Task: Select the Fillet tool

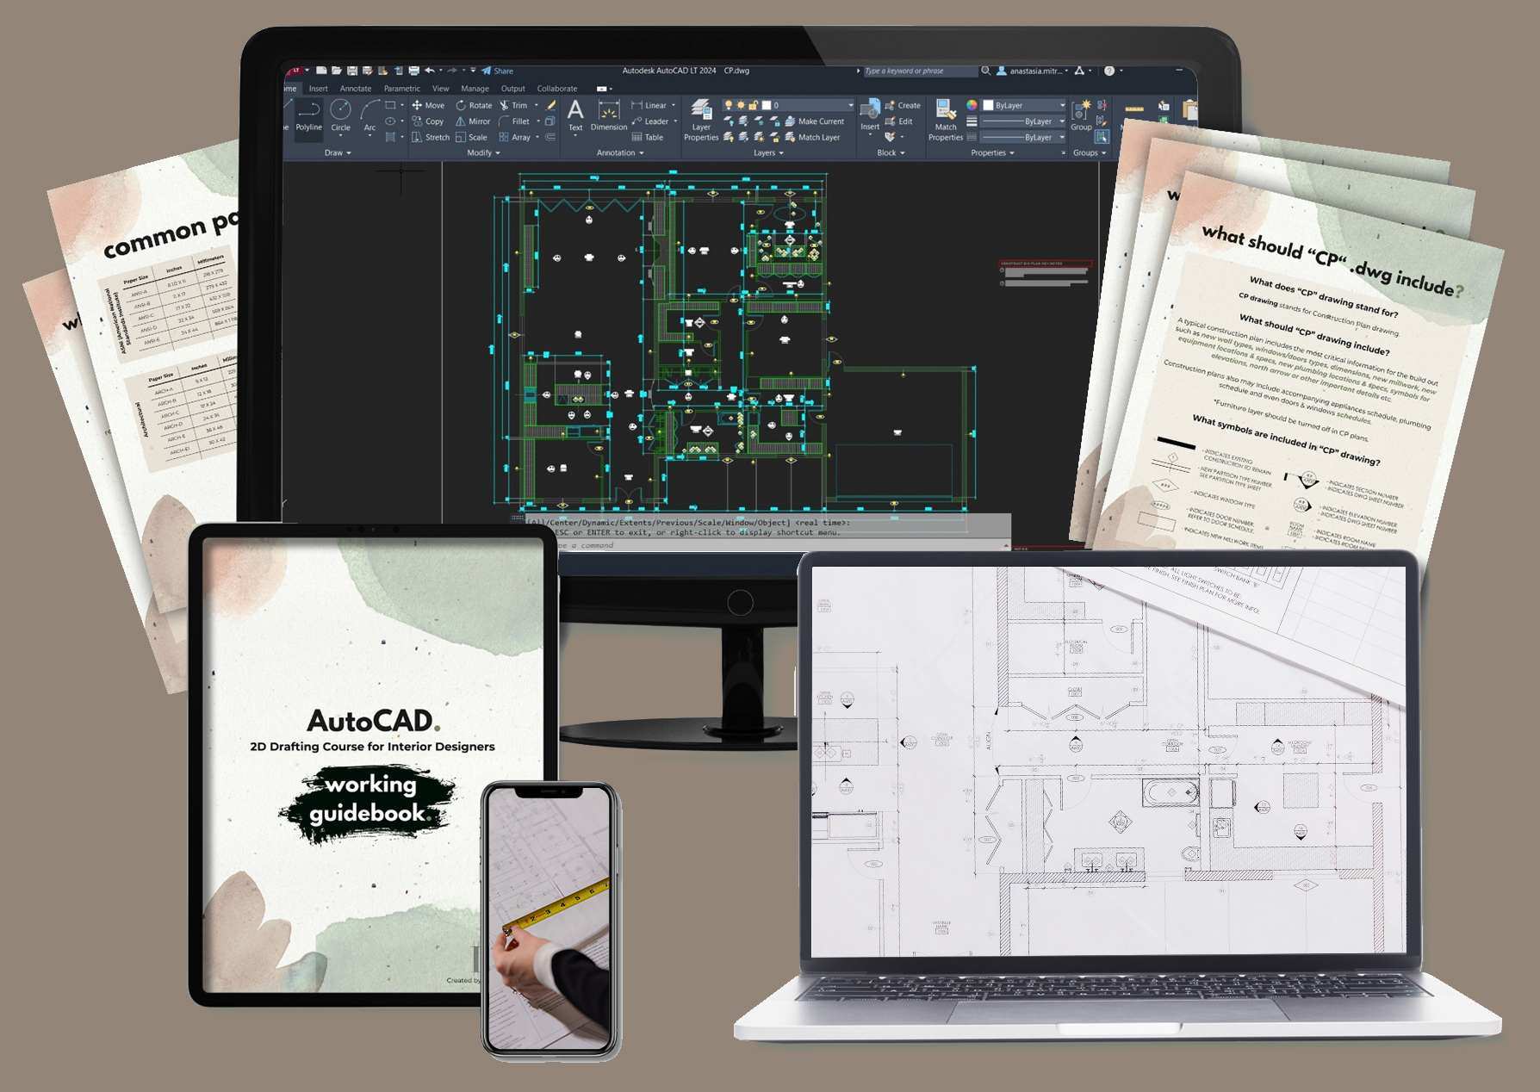Action: pyautogui.click(x=514, y=121)
